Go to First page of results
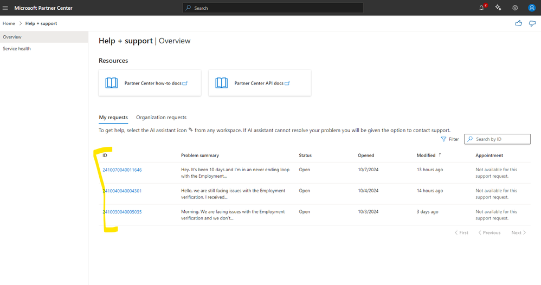 (x=461, y=232)
